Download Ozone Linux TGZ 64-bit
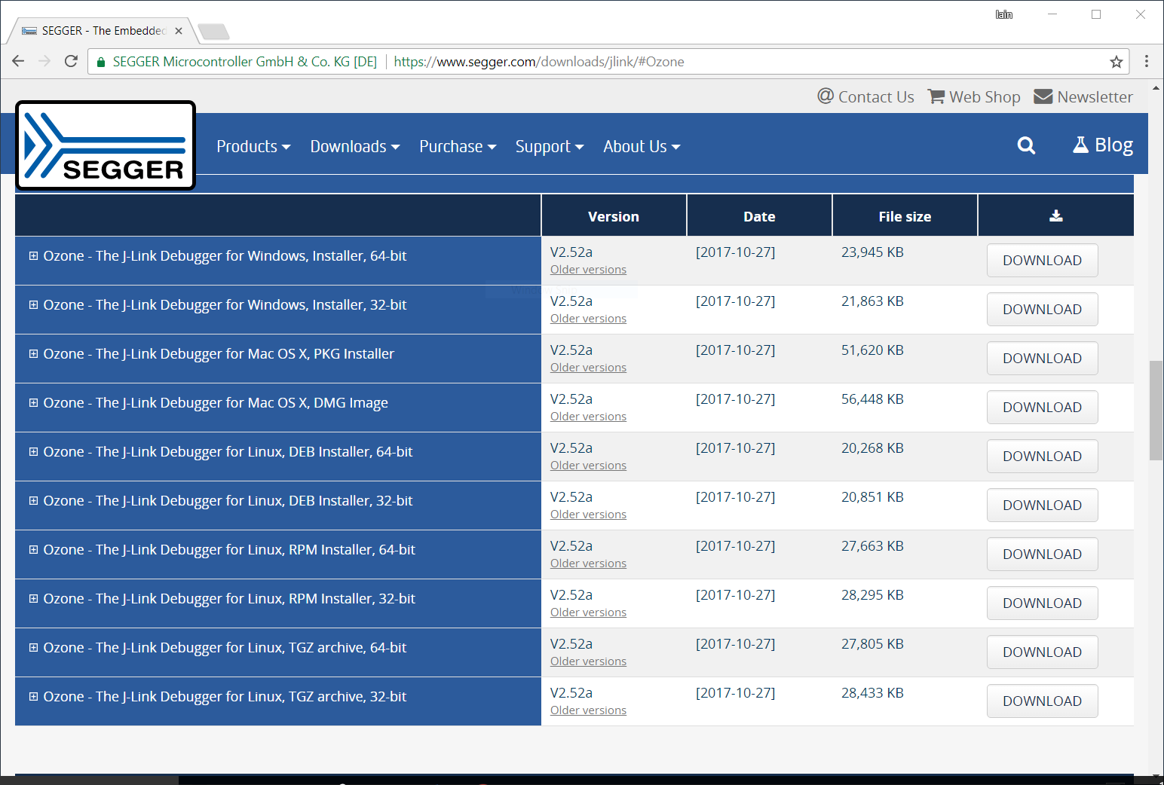 [1042, 652]
